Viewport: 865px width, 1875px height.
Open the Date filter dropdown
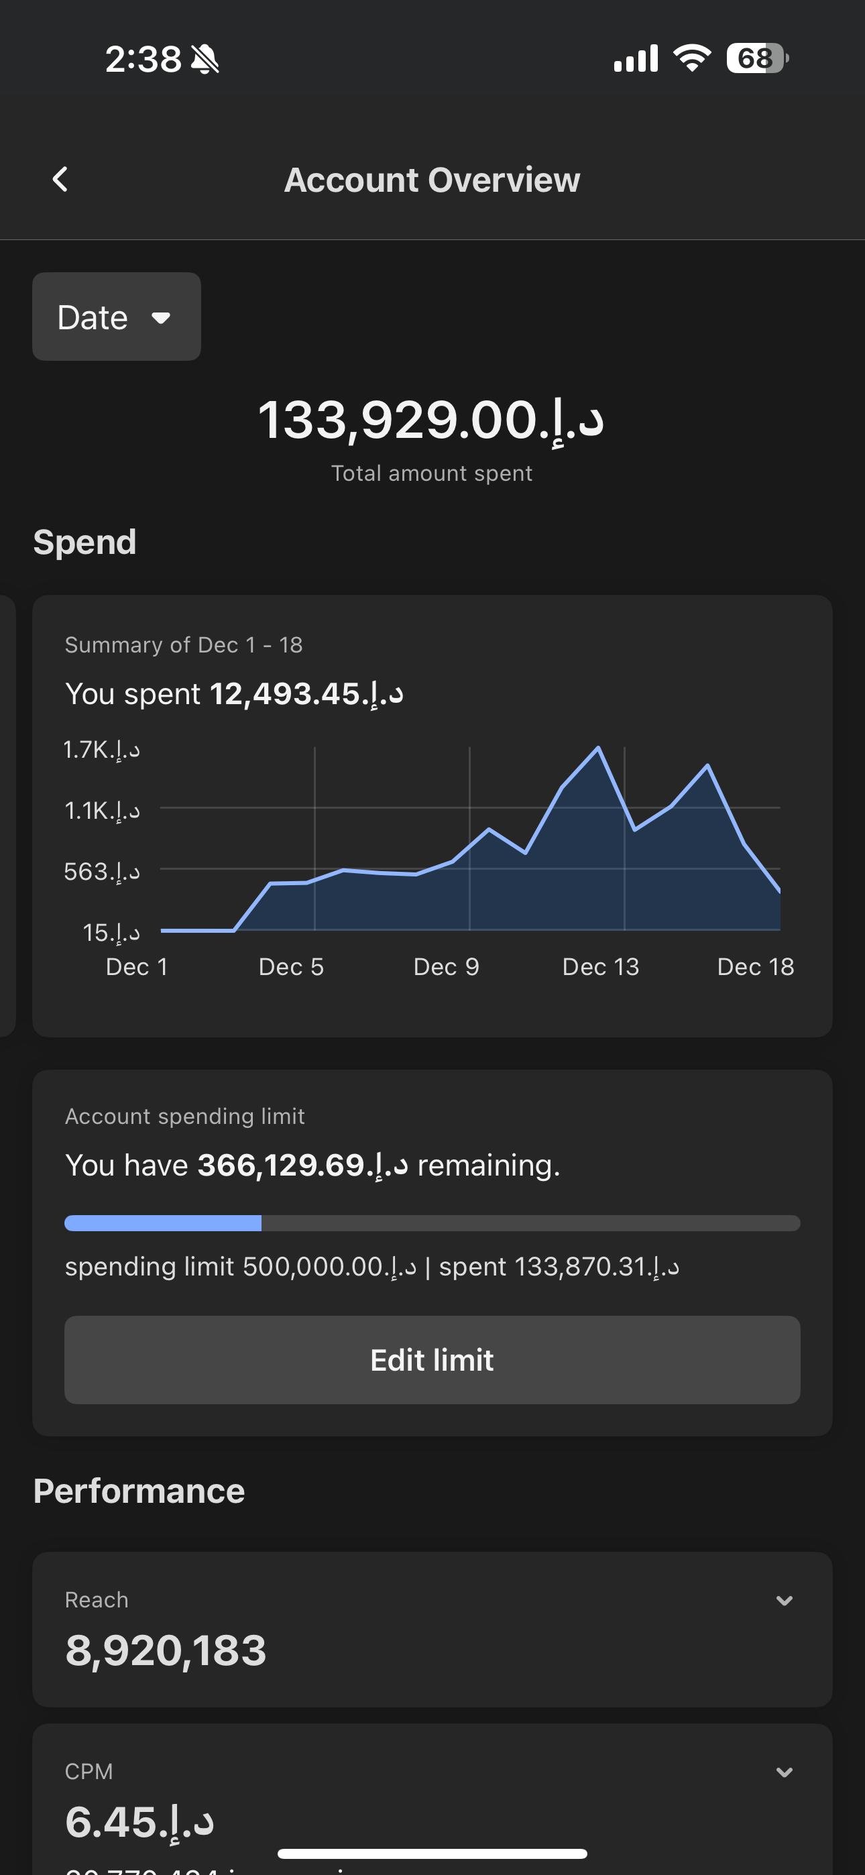pyautogui.click(x=117, y=317)
